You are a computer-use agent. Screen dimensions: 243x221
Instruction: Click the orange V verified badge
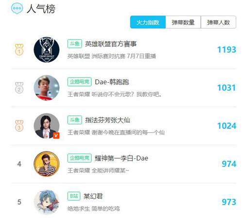coord(56,136)
